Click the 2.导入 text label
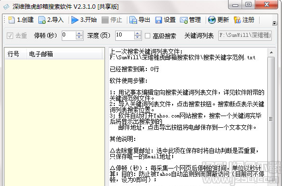Screen dimensions: 282x186 tap(55, 20)
